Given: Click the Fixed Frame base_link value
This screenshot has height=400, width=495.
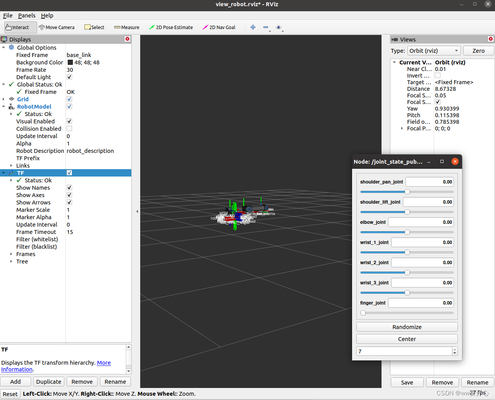Looking at the screenshot, I should (79, 55).
